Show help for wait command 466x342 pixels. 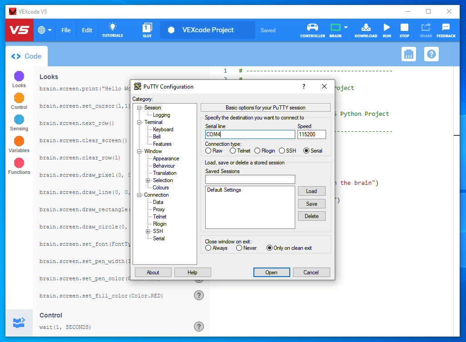coord(199,327)
